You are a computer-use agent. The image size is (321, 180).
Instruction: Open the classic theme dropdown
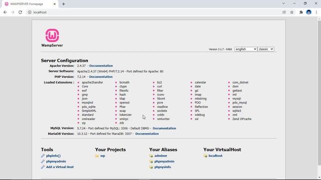coord(266,49)
